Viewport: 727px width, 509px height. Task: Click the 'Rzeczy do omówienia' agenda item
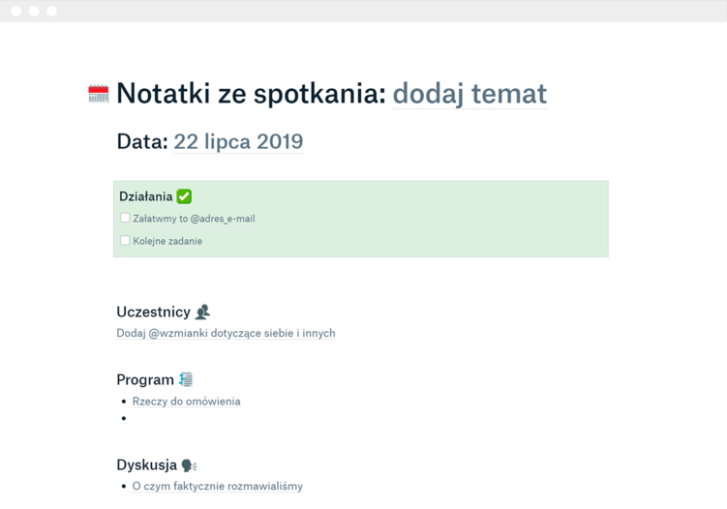point(186,402)
